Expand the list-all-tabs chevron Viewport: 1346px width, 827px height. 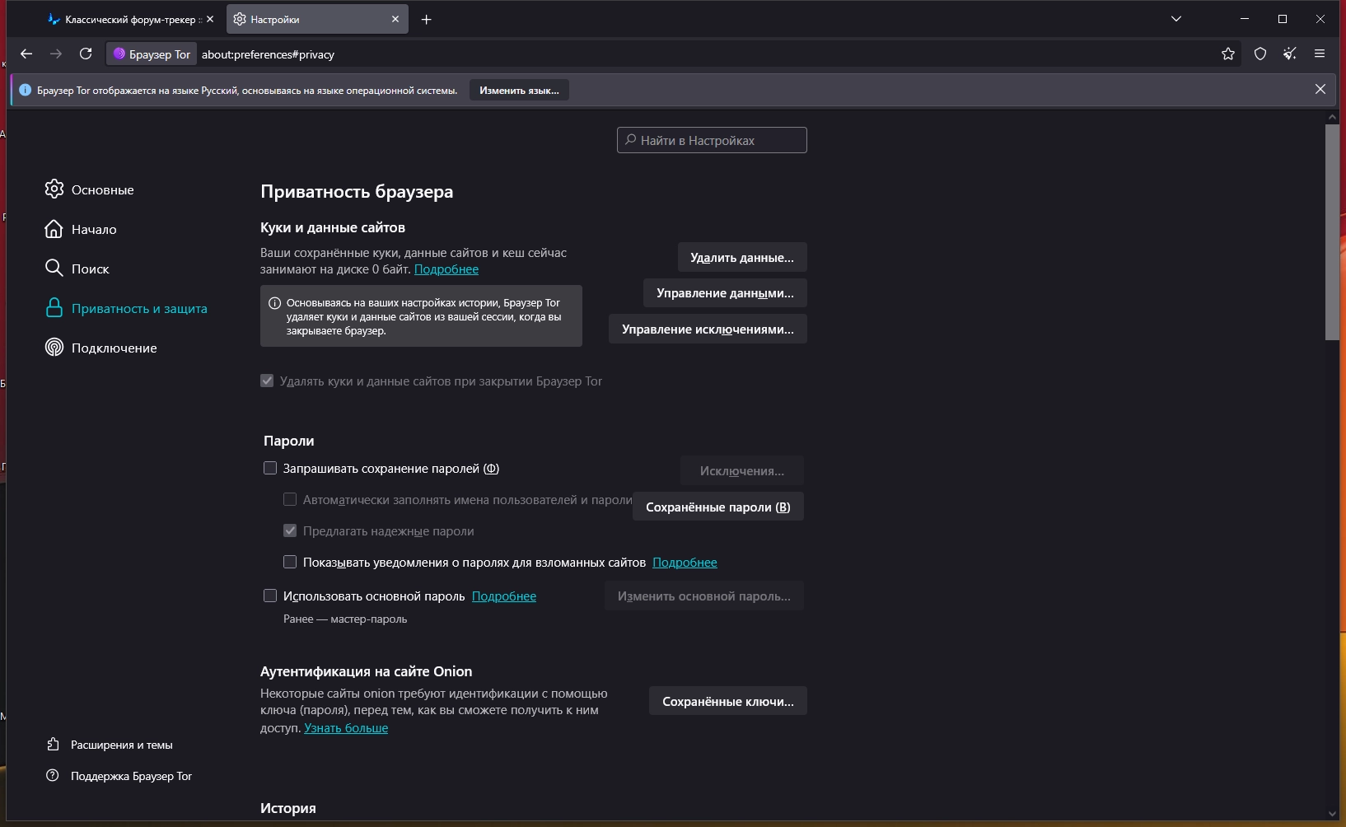pyautogui.click(x=1176, y=19)
